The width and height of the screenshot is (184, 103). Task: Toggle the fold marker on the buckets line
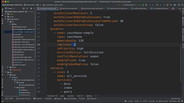click(46, 29)
